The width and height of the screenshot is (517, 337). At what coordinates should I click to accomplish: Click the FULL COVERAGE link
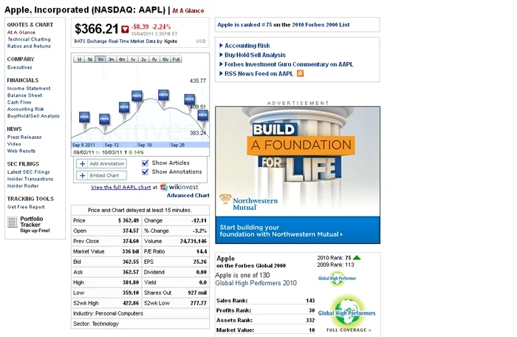tap(349, 330)
